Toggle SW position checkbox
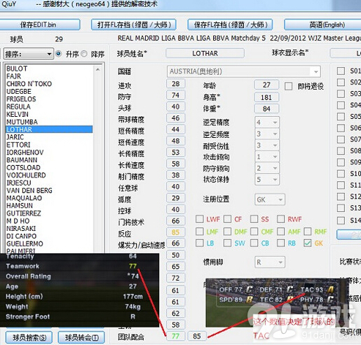This screenshot has height=345, width=361. pos(227,243)
